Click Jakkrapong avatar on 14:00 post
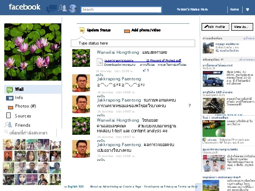This screenshot has width=255, height=191. pos(81,83)
